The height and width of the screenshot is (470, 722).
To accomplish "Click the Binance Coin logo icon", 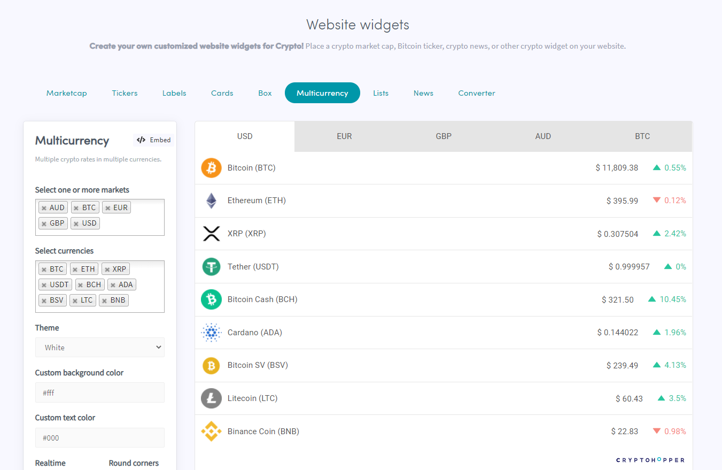I will 211,431.
